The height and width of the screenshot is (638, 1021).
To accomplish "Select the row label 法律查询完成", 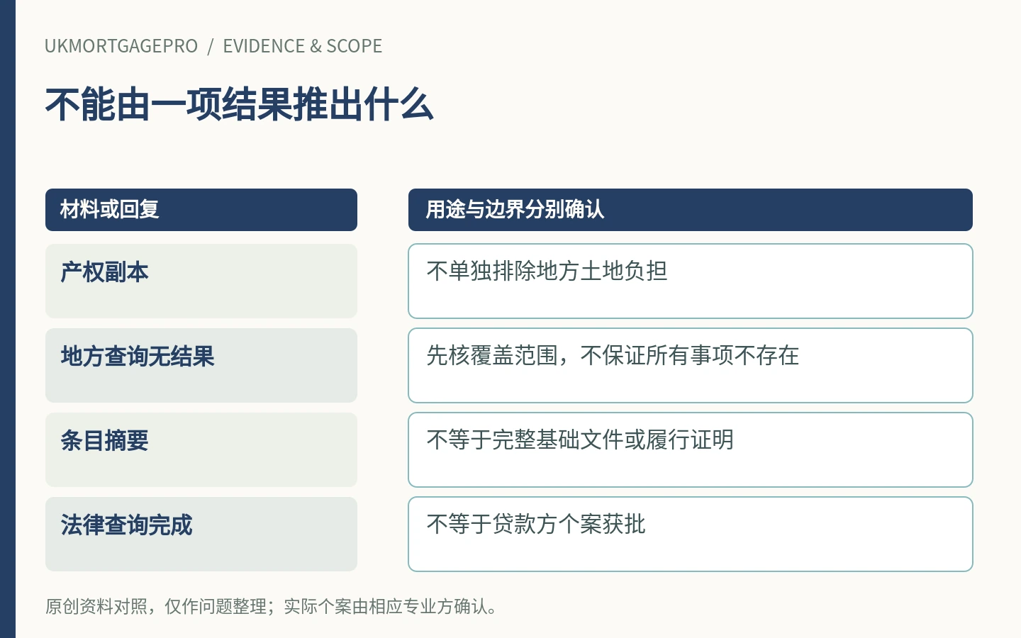I will tap(127, 525).
